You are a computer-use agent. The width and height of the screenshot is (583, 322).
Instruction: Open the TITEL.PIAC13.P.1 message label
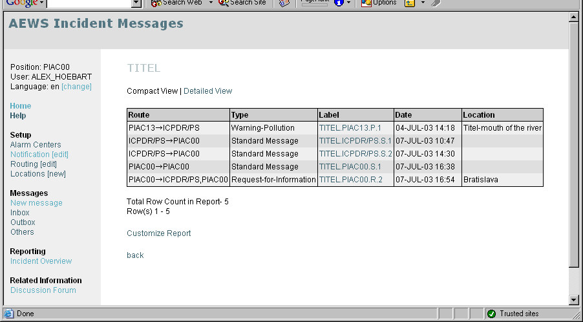coord(350,128)
